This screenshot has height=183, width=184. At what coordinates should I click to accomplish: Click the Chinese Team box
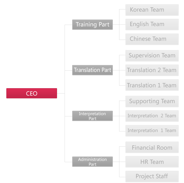coord(152,39)
